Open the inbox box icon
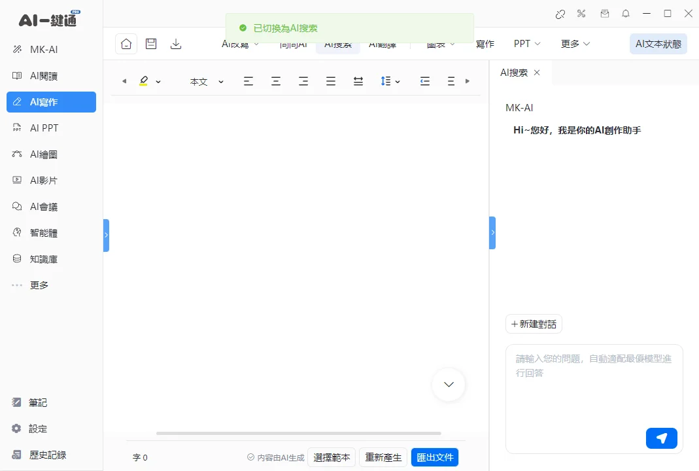Screen dimensions: 699x471 [604, 13]
